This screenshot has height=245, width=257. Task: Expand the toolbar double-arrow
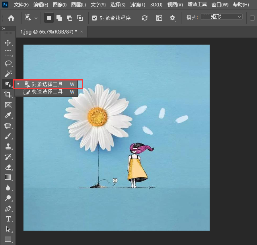[x=4, y=29]
